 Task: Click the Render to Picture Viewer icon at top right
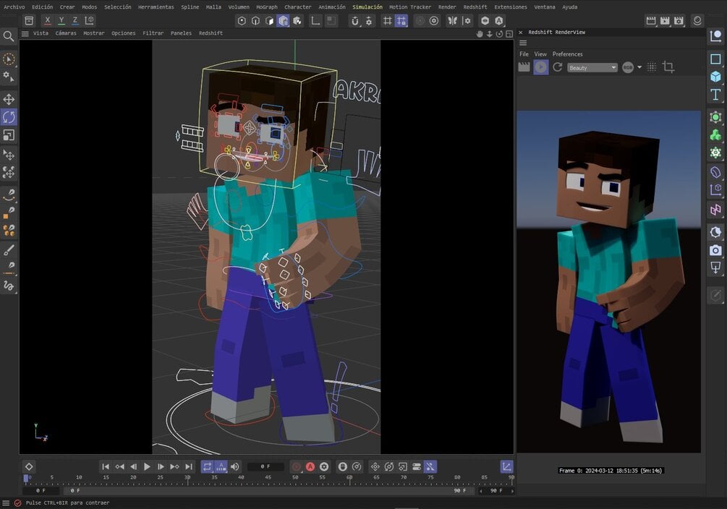click(x=665, y=20)
